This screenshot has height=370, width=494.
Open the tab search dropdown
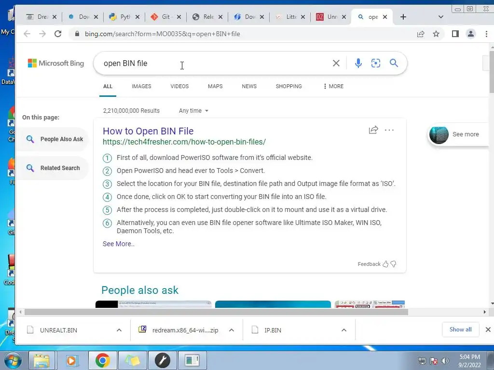coord(441,17)
